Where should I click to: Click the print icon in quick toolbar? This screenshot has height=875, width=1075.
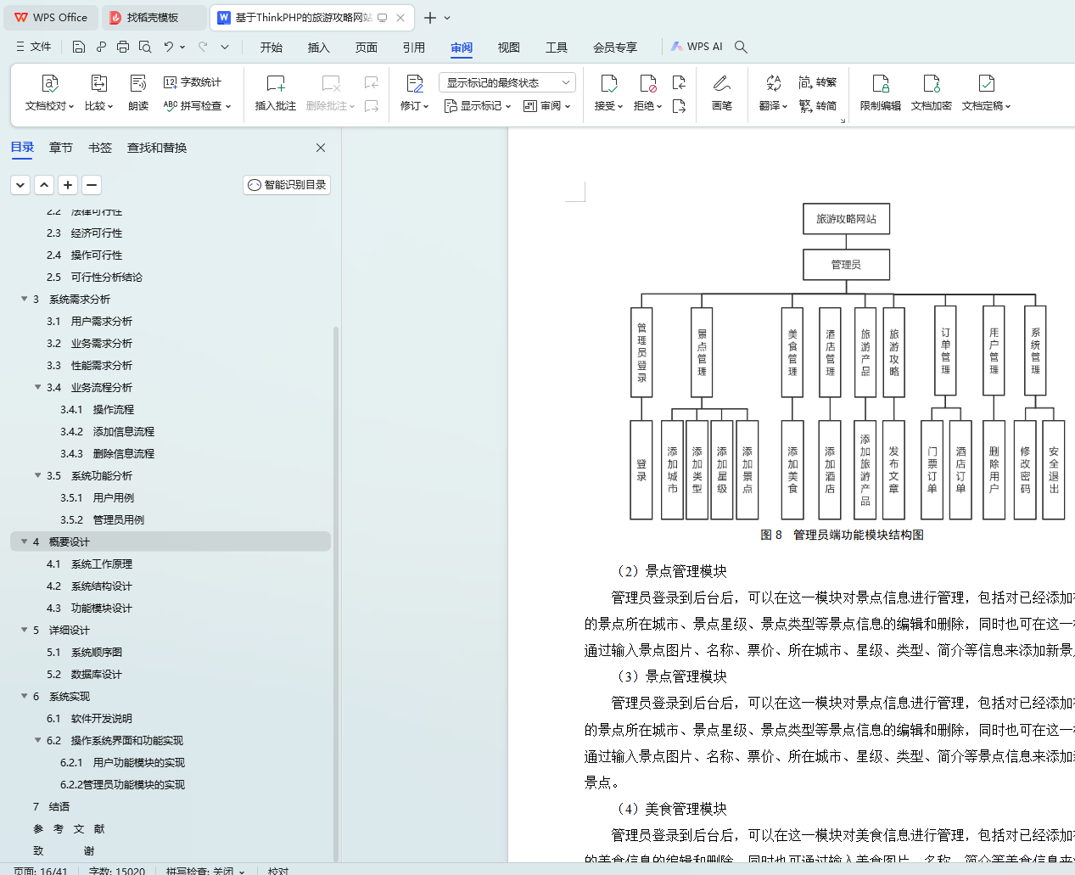(x=123, y=47)
